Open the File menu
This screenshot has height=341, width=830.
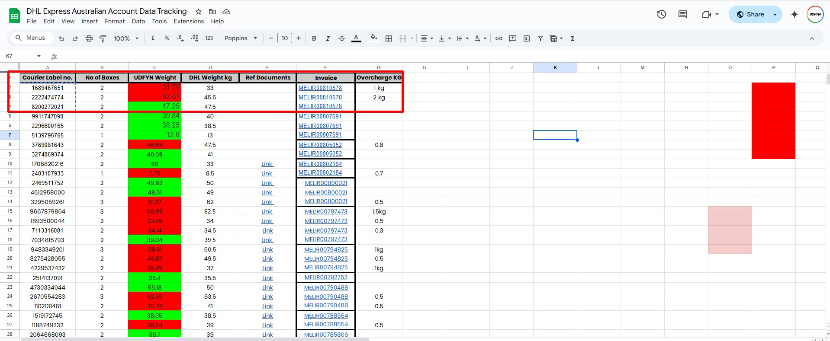(32, 21)
